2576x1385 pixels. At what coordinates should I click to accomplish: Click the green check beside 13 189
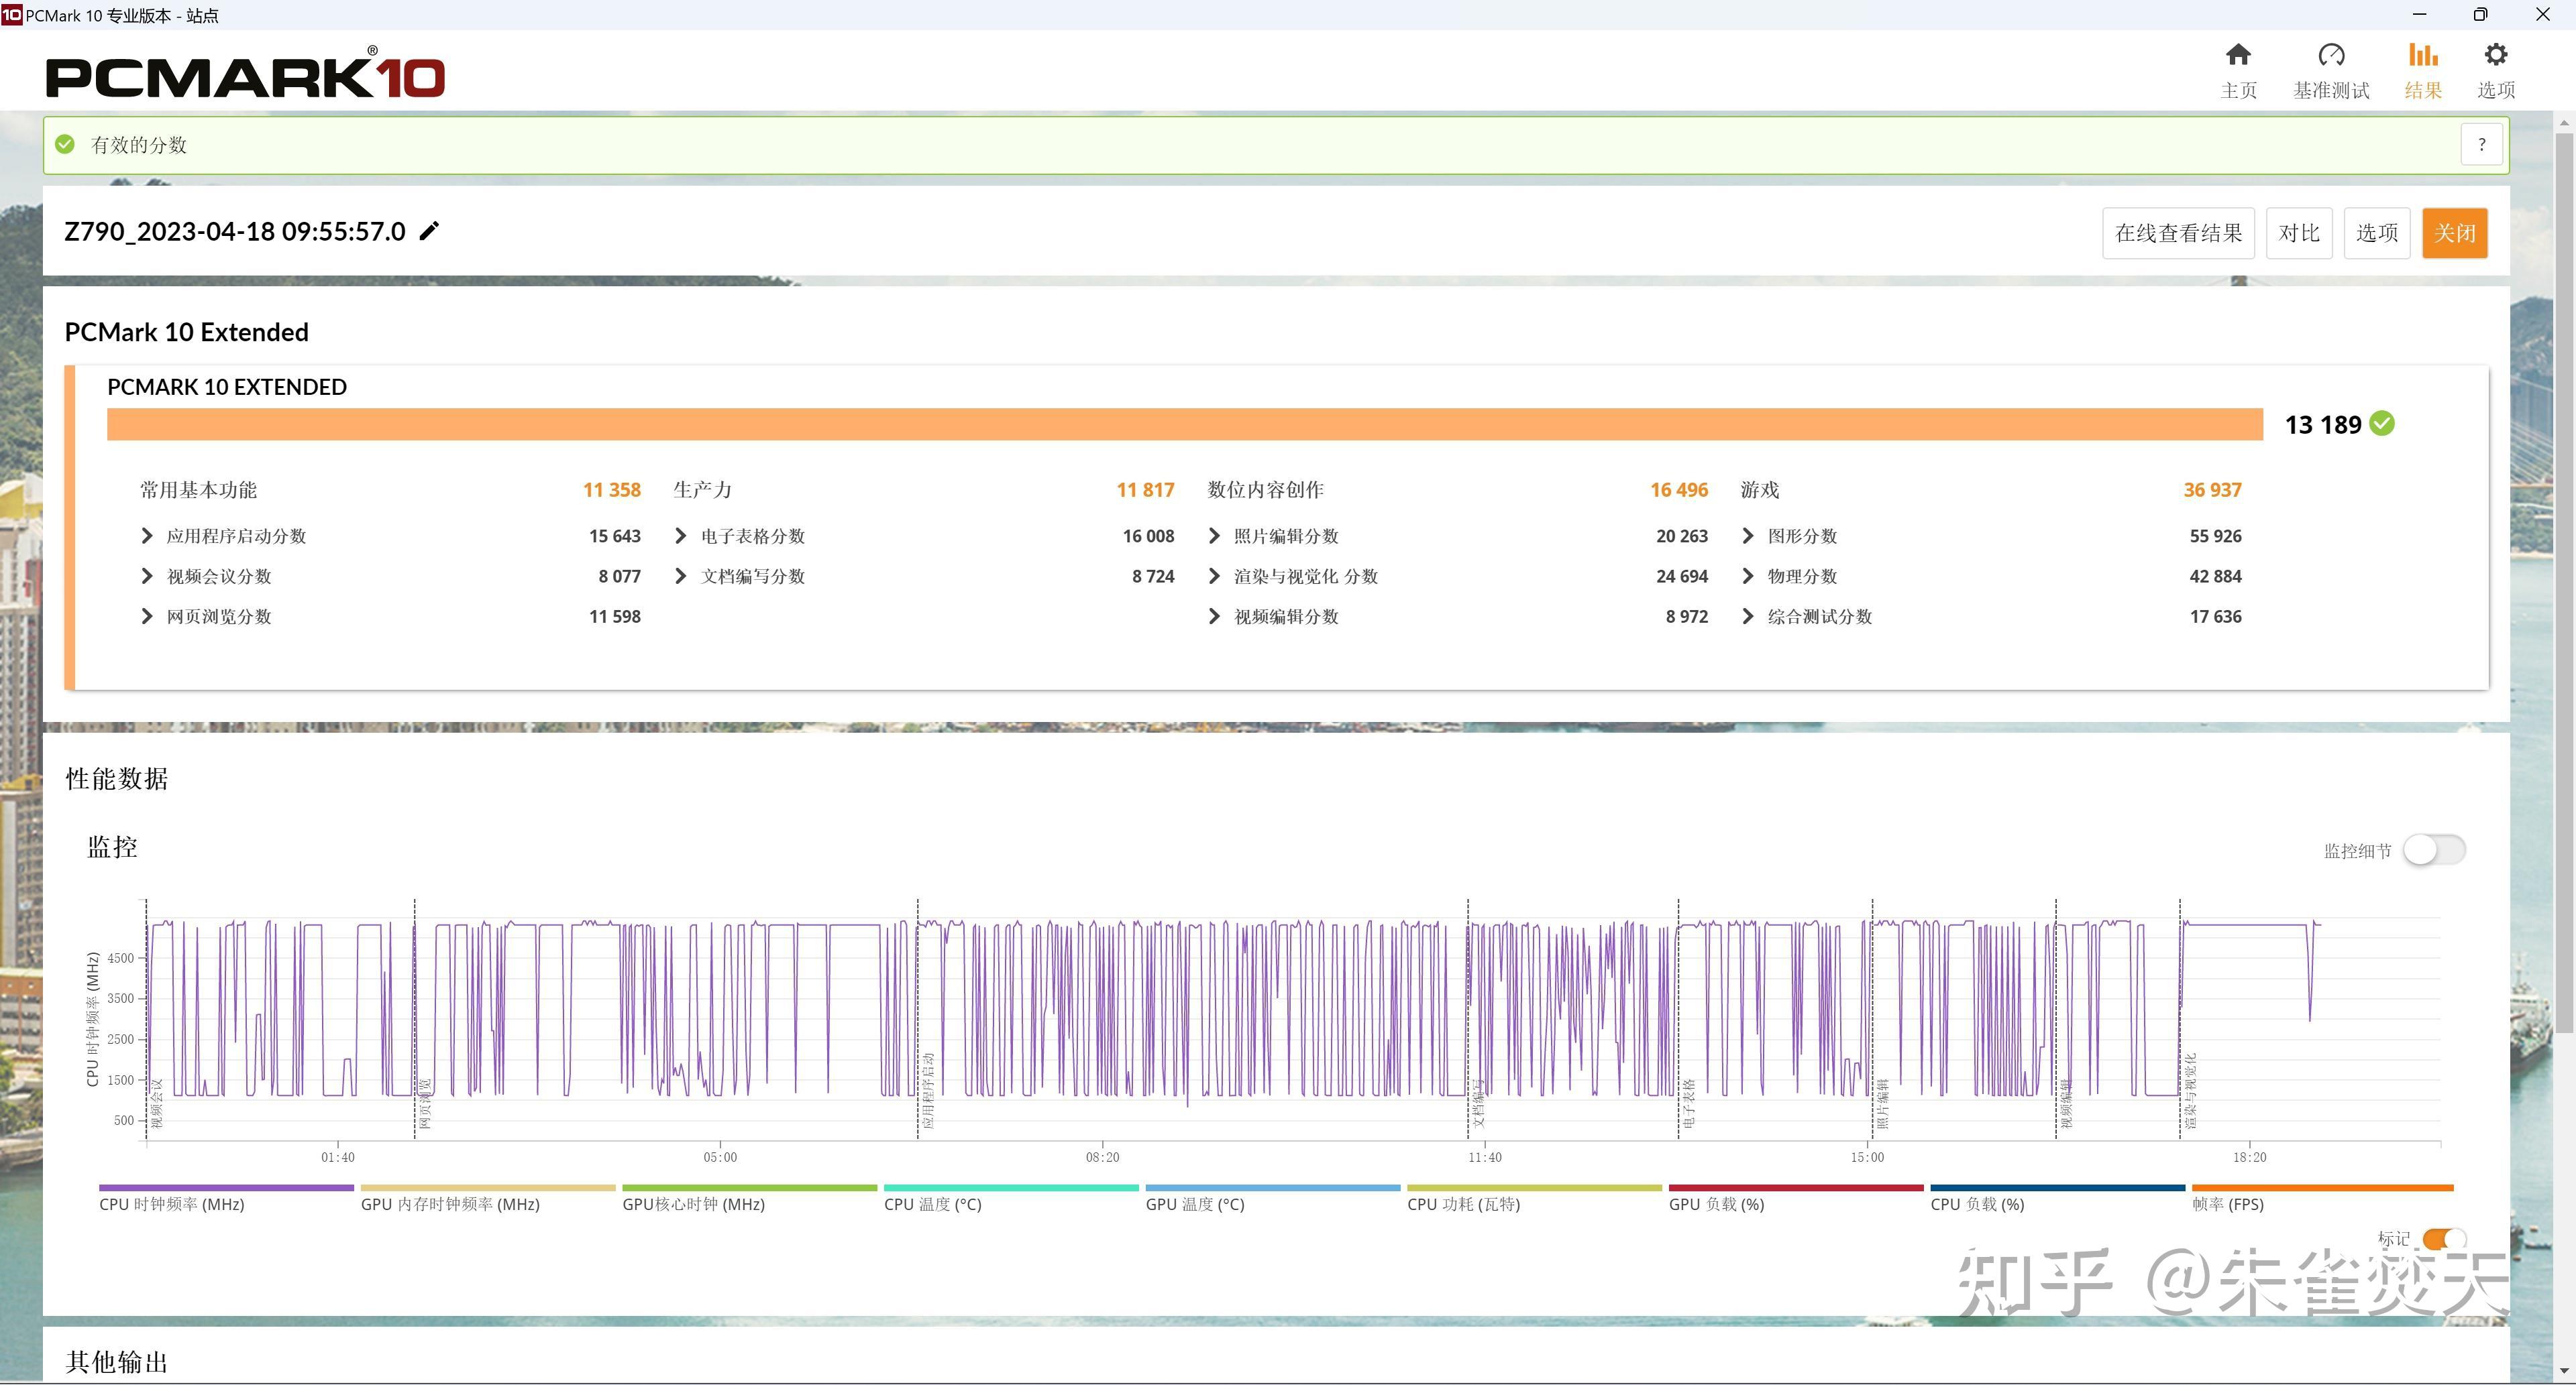(2382, 424)
